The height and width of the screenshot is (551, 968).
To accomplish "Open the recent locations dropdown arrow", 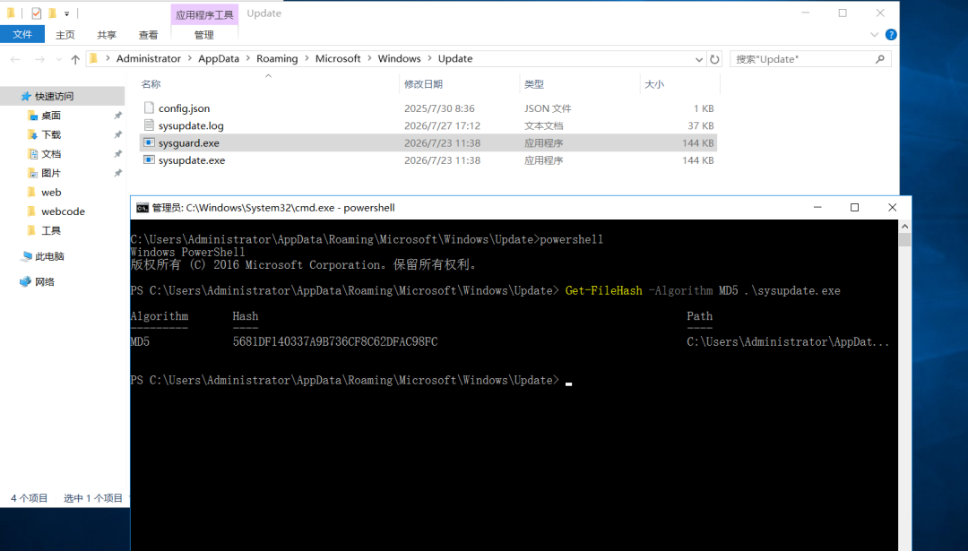I will click(58, 59).
